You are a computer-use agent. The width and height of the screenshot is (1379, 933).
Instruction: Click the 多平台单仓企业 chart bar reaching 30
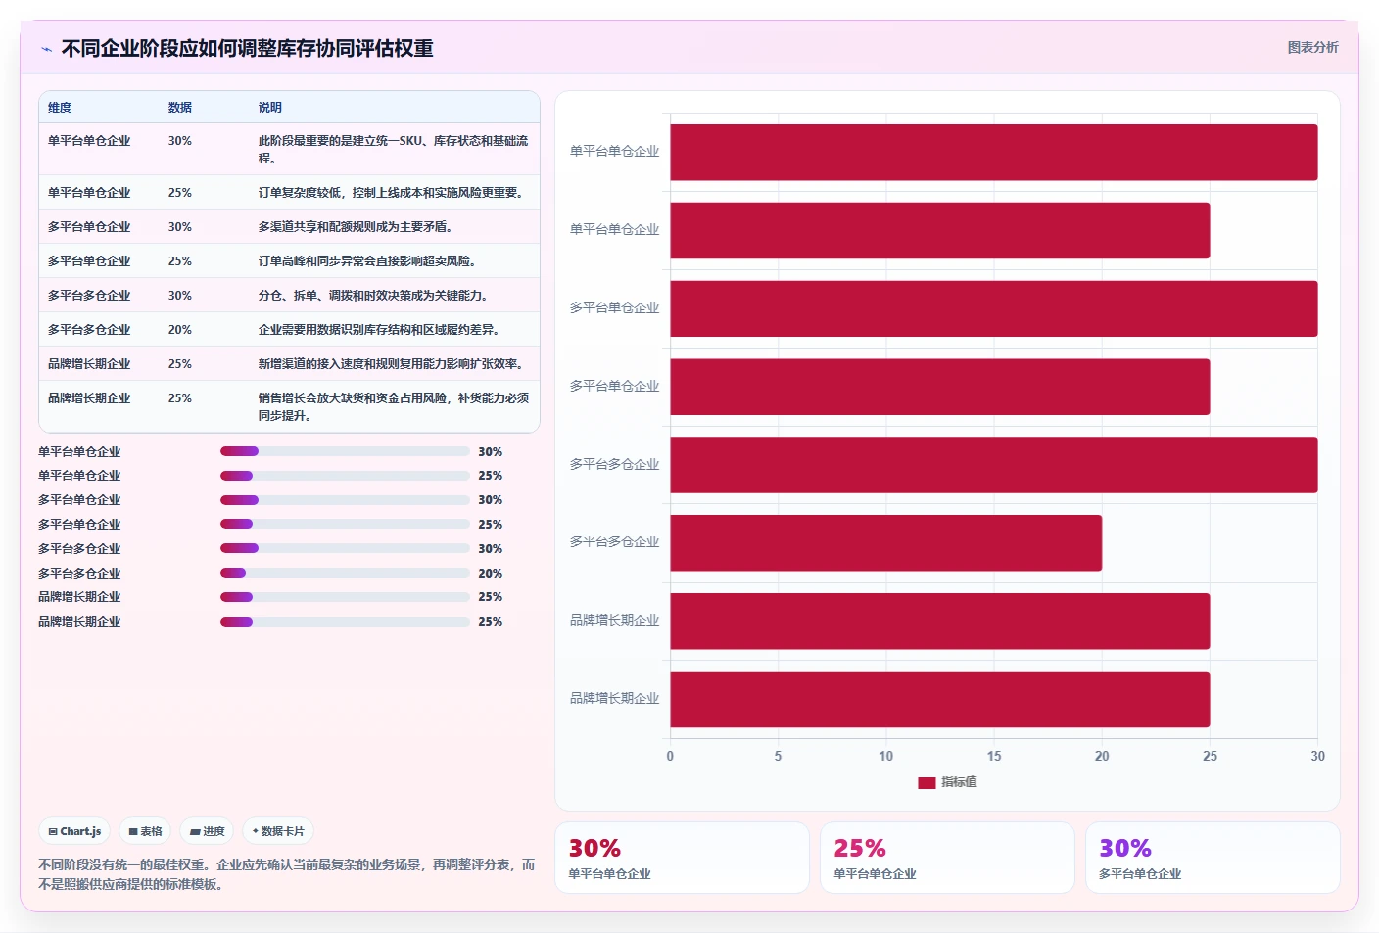[x=993, y=308]
